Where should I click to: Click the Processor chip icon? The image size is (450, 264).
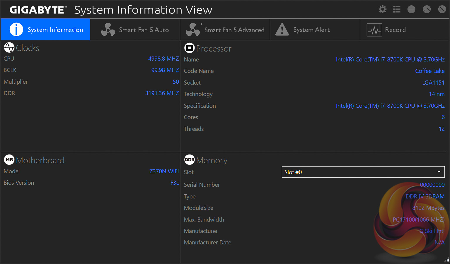(189, 48)
